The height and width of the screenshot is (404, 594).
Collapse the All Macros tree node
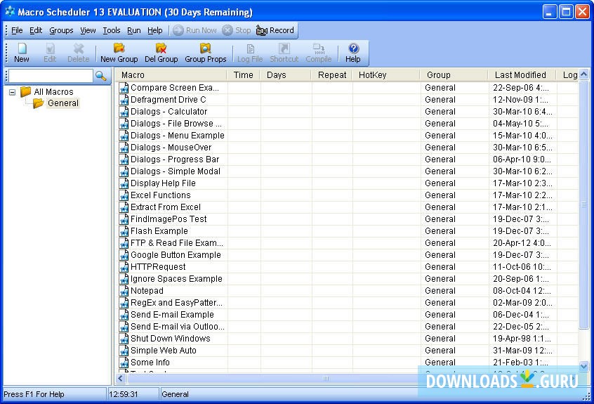(12, 92)
